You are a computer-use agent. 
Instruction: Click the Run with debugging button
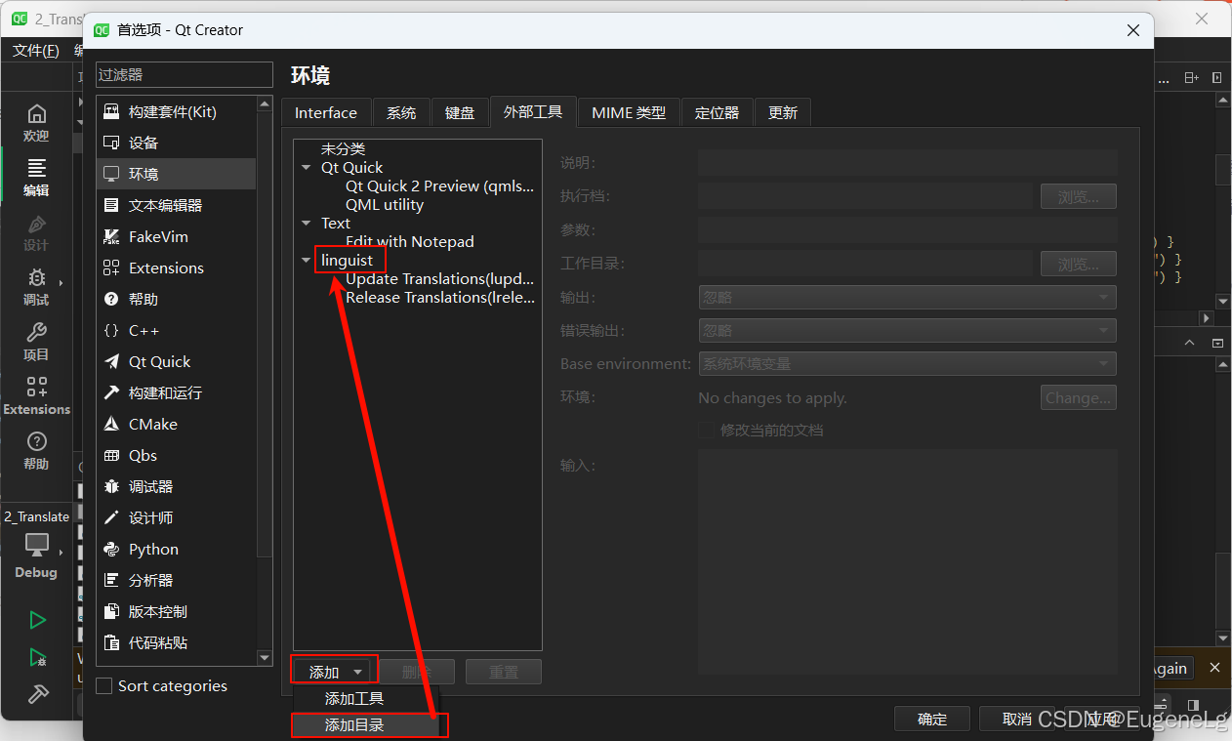point(37,657)
